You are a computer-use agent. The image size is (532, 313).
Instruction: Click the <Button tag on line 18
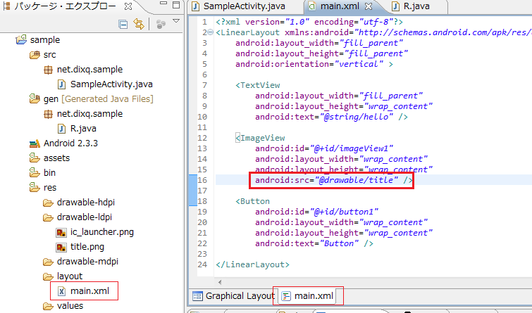click(252, 201)
